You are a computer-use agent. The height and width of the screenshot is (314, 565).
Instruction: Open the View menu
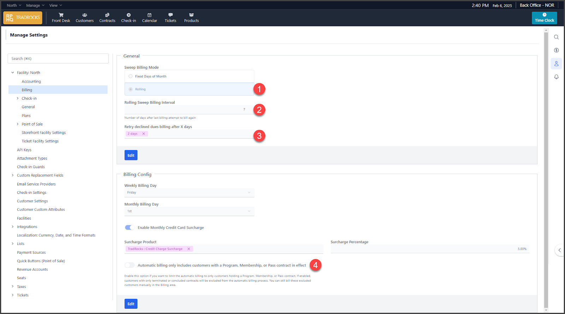pos(55,5)
